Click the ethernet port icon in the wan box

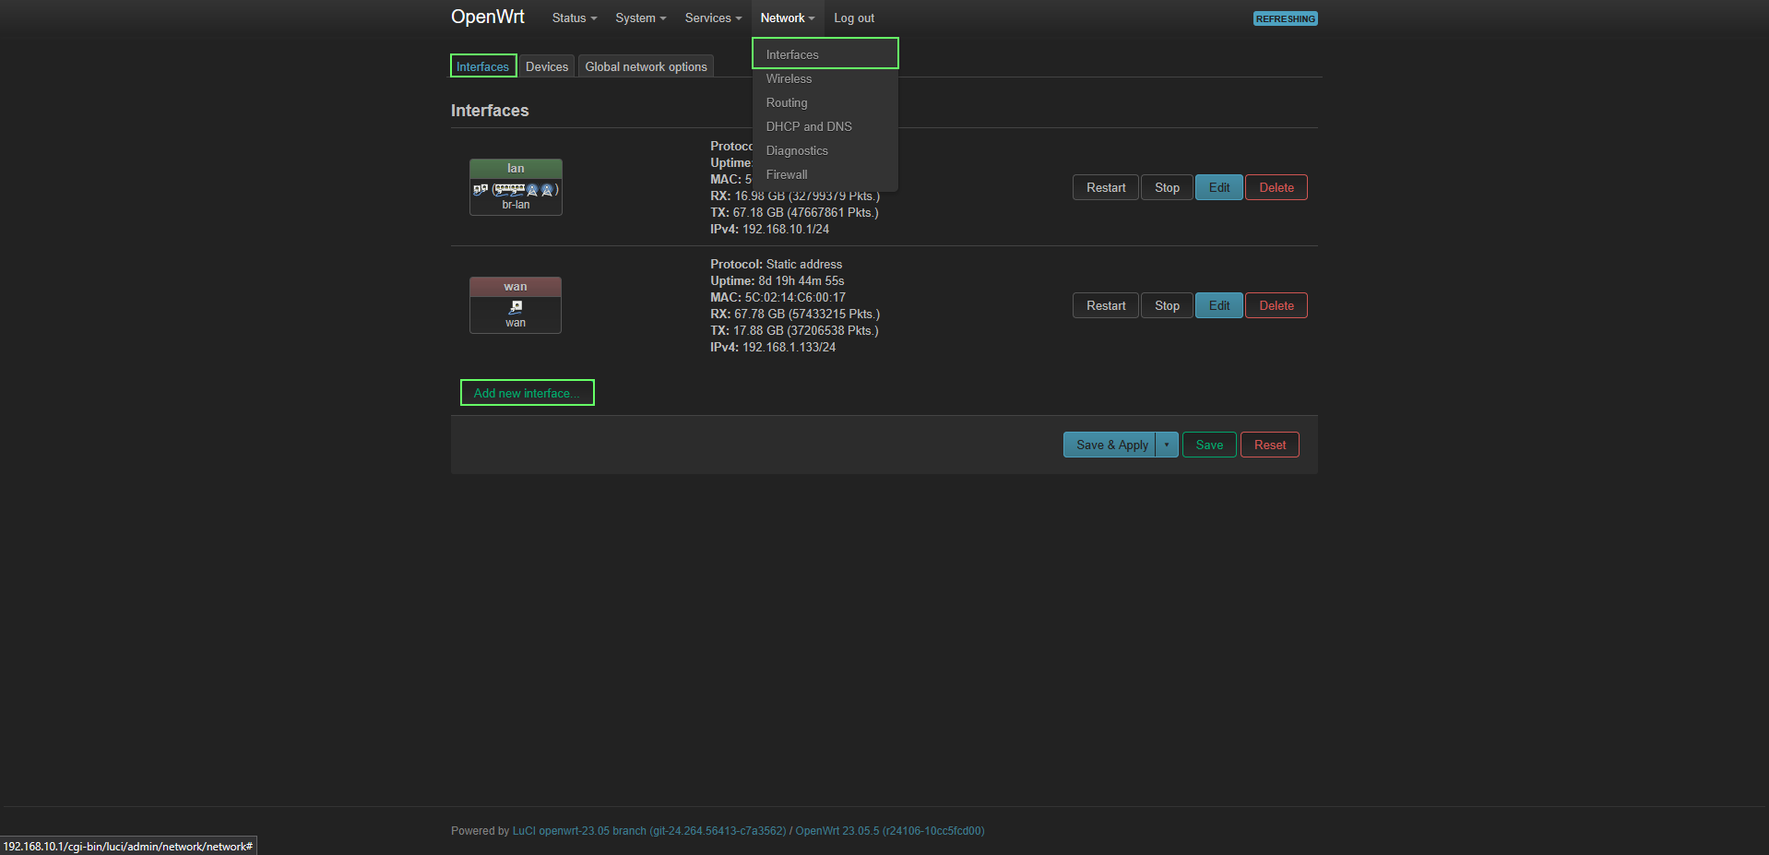pos(516,307)
